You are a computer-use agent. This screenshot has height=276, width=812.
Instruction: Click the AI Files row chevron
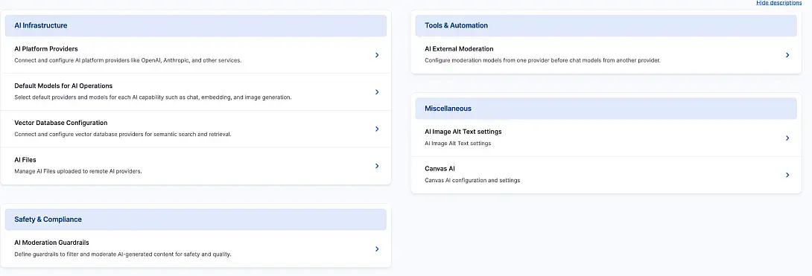click(x=377, y=166)
